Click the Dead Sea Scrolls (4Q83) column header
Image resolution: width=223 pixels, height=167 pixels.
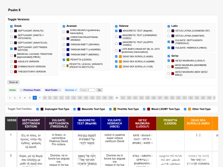pyautogui.click(x=198, y=123)
